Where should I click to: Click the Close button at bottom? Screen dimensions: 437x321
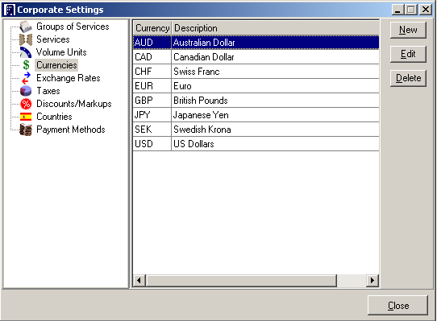click(398, 306)
